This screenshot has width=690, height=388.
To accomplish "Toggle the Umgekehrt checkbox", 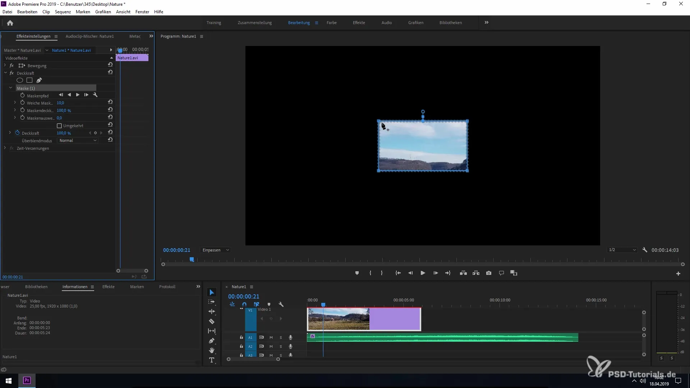I will [x=59, y=126].
